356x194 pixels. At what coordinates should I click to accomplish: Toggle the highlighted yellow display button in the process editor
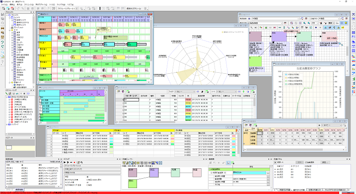346,23
